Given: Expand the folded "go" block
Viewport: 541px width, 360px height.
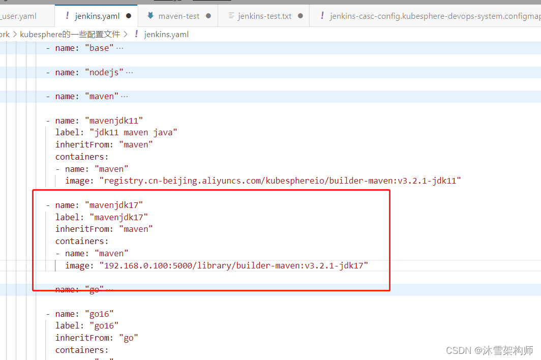Looking at the screenshot, I should 109,289.
